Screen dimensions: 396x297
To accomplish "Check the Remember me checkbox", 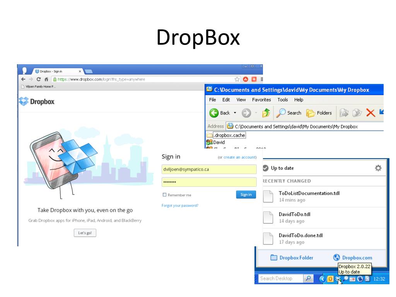I will point(165,195).
